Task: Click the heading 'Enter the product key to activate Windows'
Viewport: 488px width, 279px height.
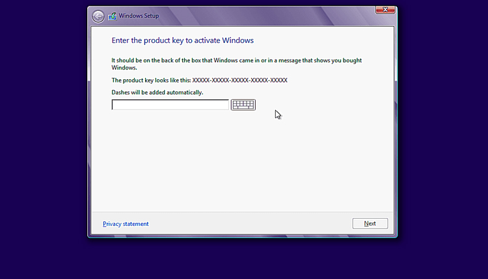Action: (183, 40)
